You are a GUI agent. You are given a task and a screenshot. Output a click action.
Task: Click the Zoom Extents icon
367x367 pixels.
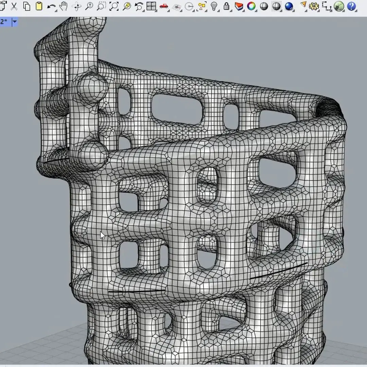pyautogui.click(x=114, y=6)
